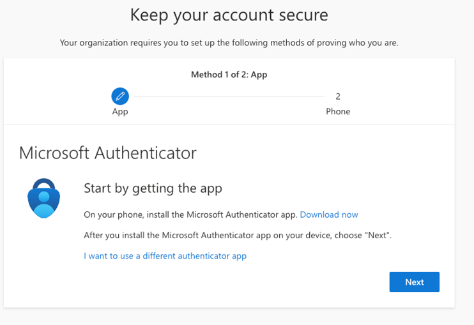This screenshot has height=325, width=474.
Task: Click the "After you install" instruction sentence
Action: [236, 235]
